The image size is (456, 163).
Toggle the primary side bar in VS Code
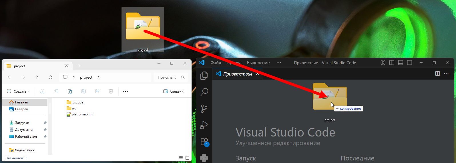click(x=392, y=63)
